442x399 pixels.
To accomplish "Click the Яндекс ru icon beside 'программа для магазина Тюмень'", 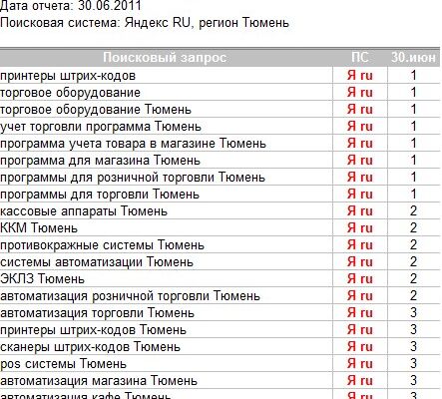I will coord(360,161).
